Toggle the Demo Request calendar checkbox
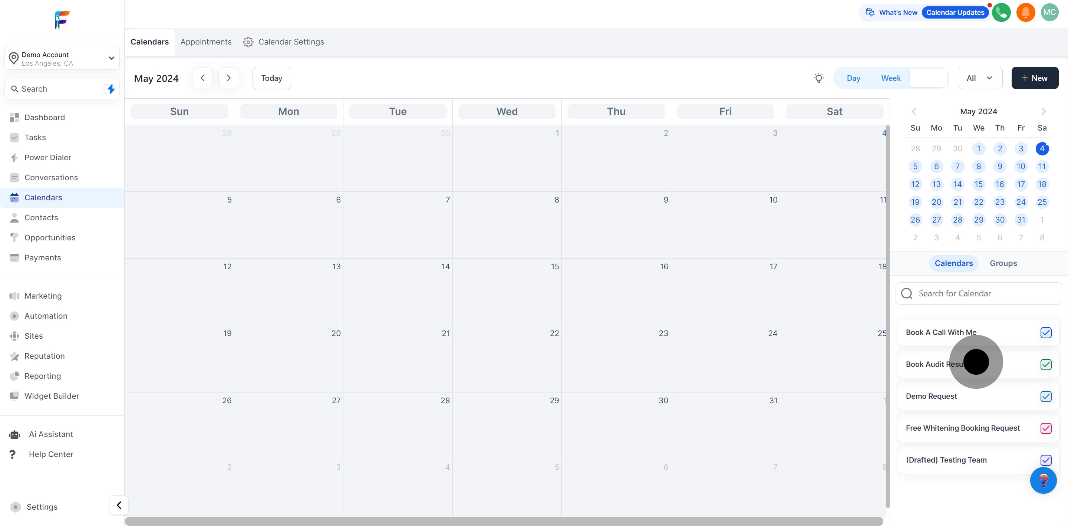This screenshot has width=1068, height=526. (x=1046, y=397)
